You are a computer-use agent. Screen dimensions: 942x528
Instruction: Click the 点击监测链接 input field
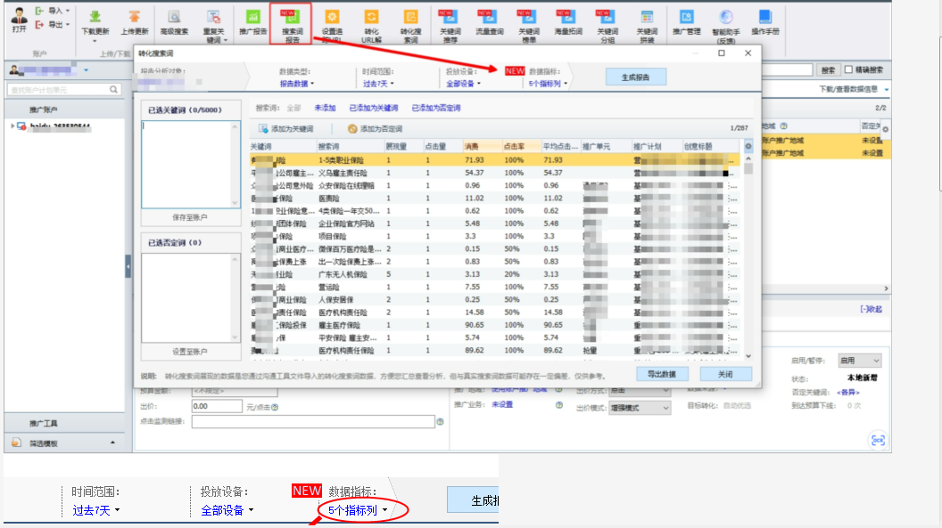[x=312, y=421]
